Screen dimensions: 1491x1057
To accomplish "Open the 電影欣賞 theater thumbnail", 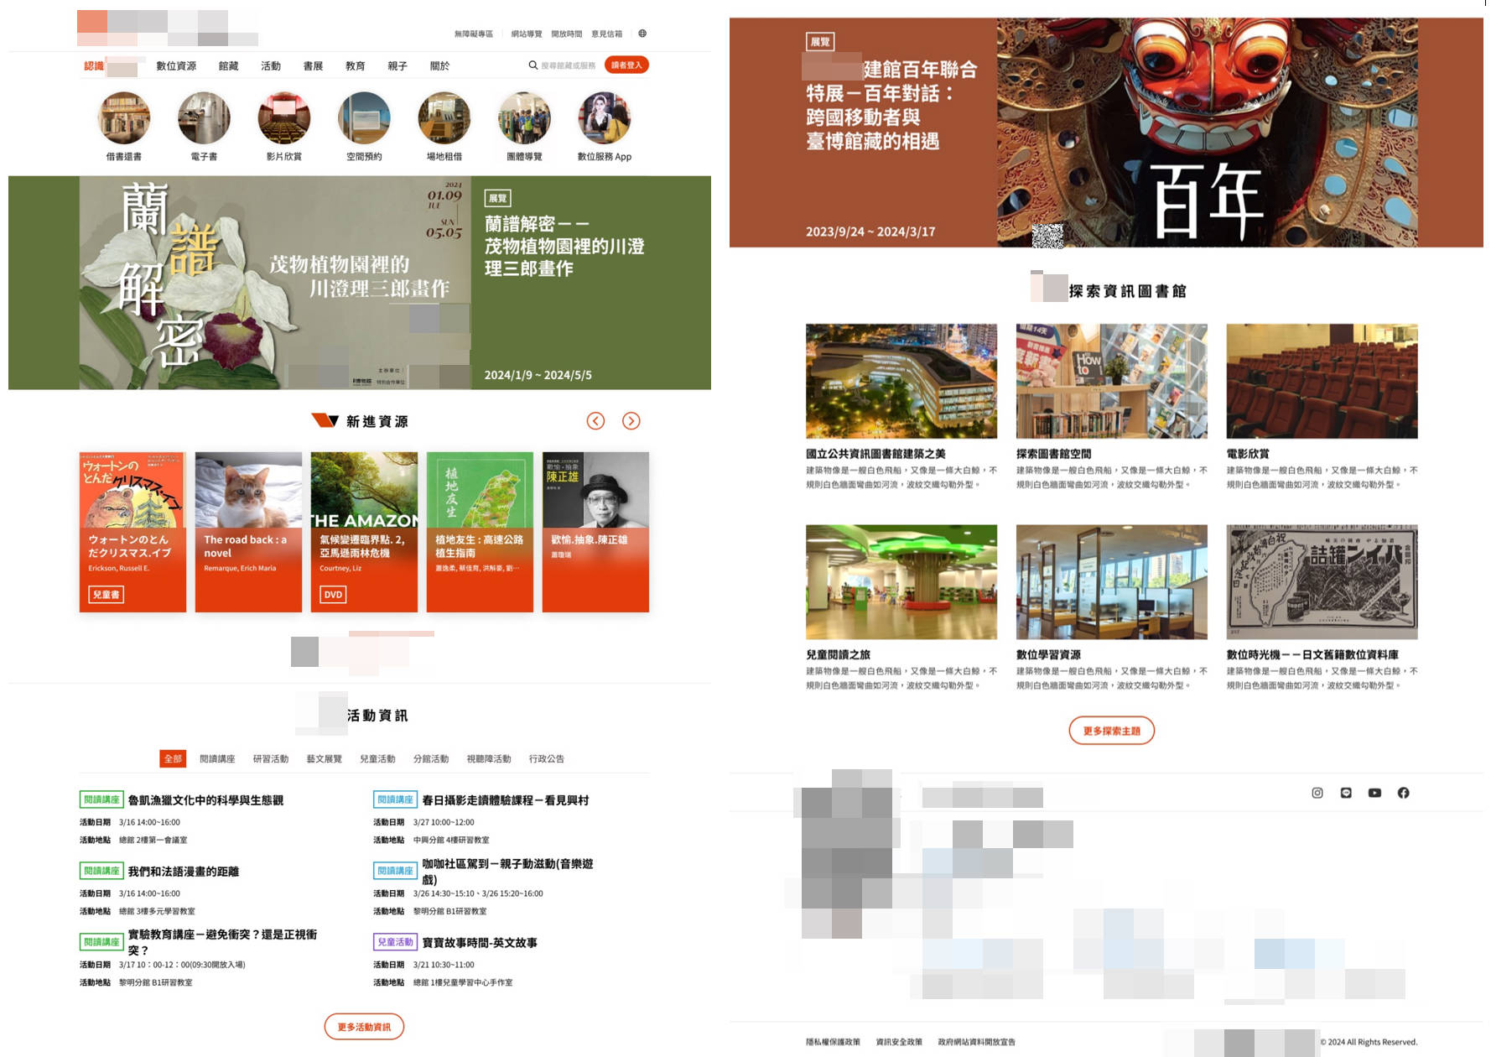I will tap(1322, 381).
